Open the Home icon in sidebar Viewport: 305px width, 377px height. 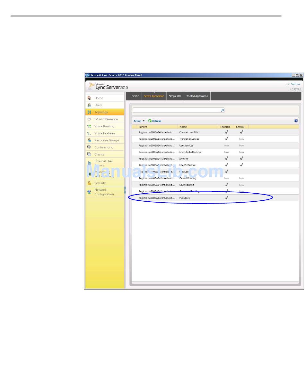[89, 98]
